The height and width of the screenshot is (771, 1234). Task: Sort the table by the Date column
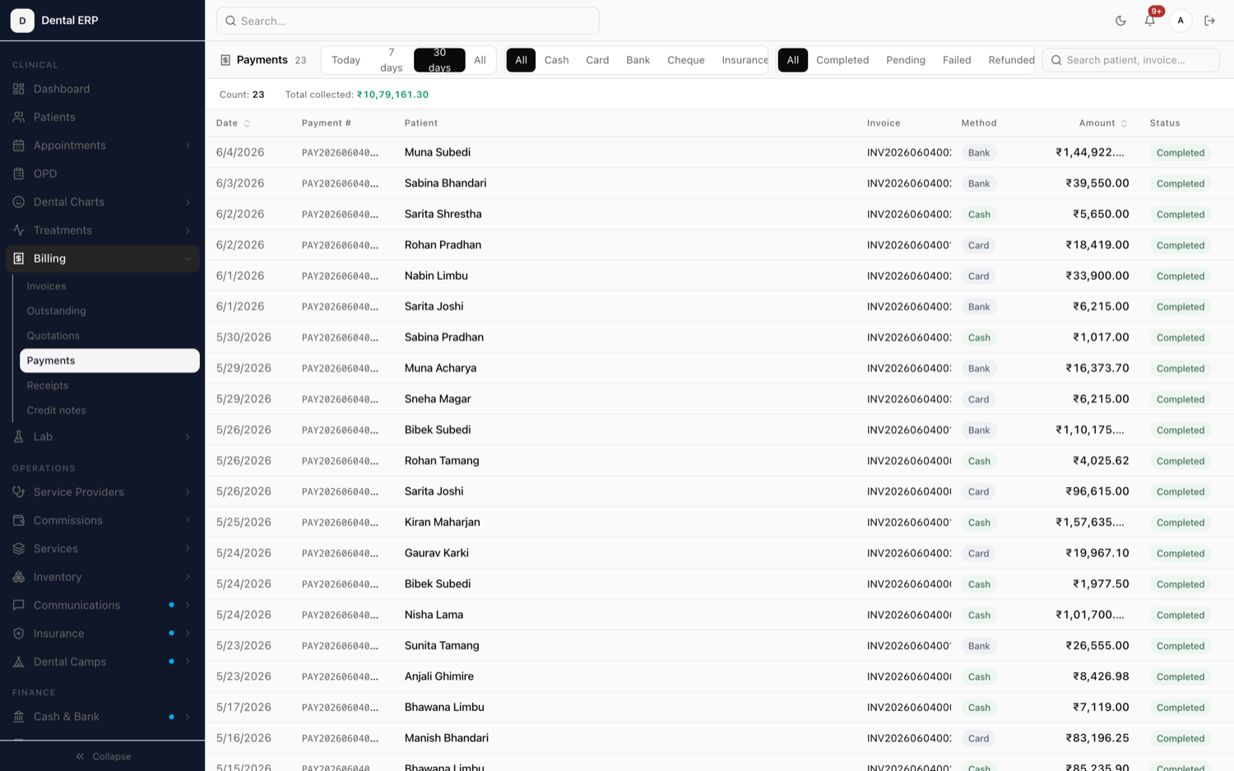tap(233, 123)
